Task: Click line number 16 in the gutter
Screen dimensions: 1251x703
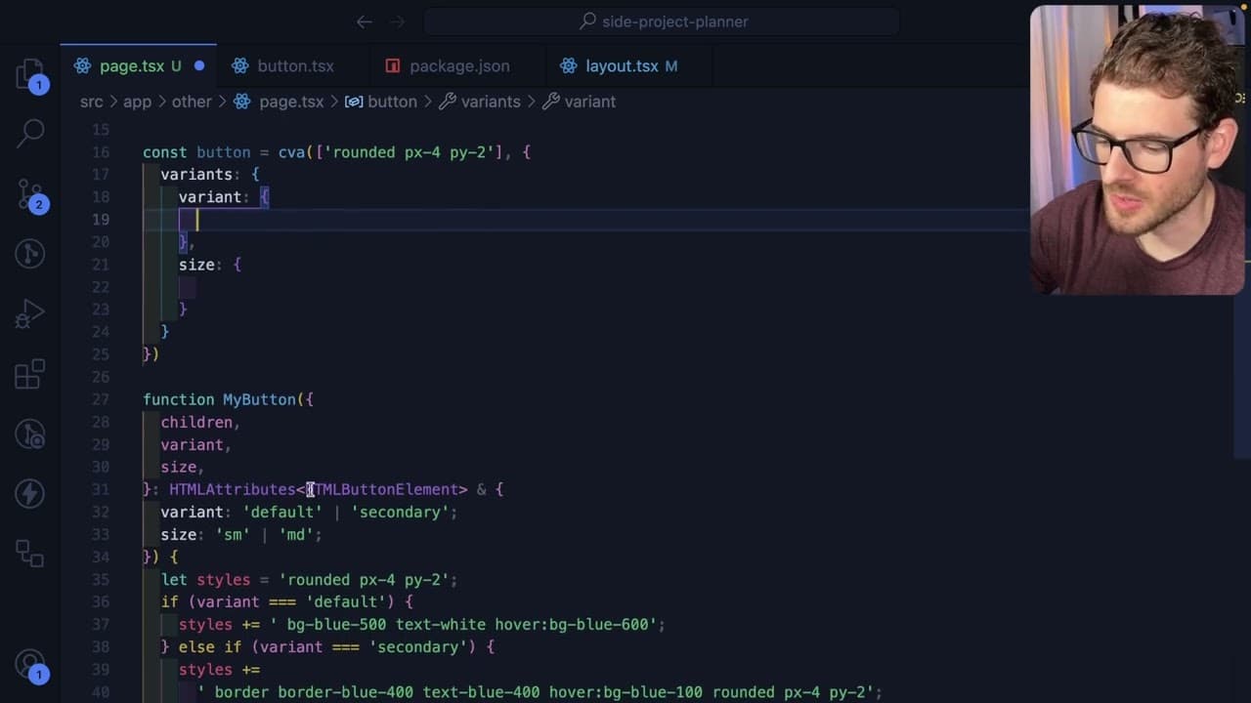Action: click(x=101, y=152)
